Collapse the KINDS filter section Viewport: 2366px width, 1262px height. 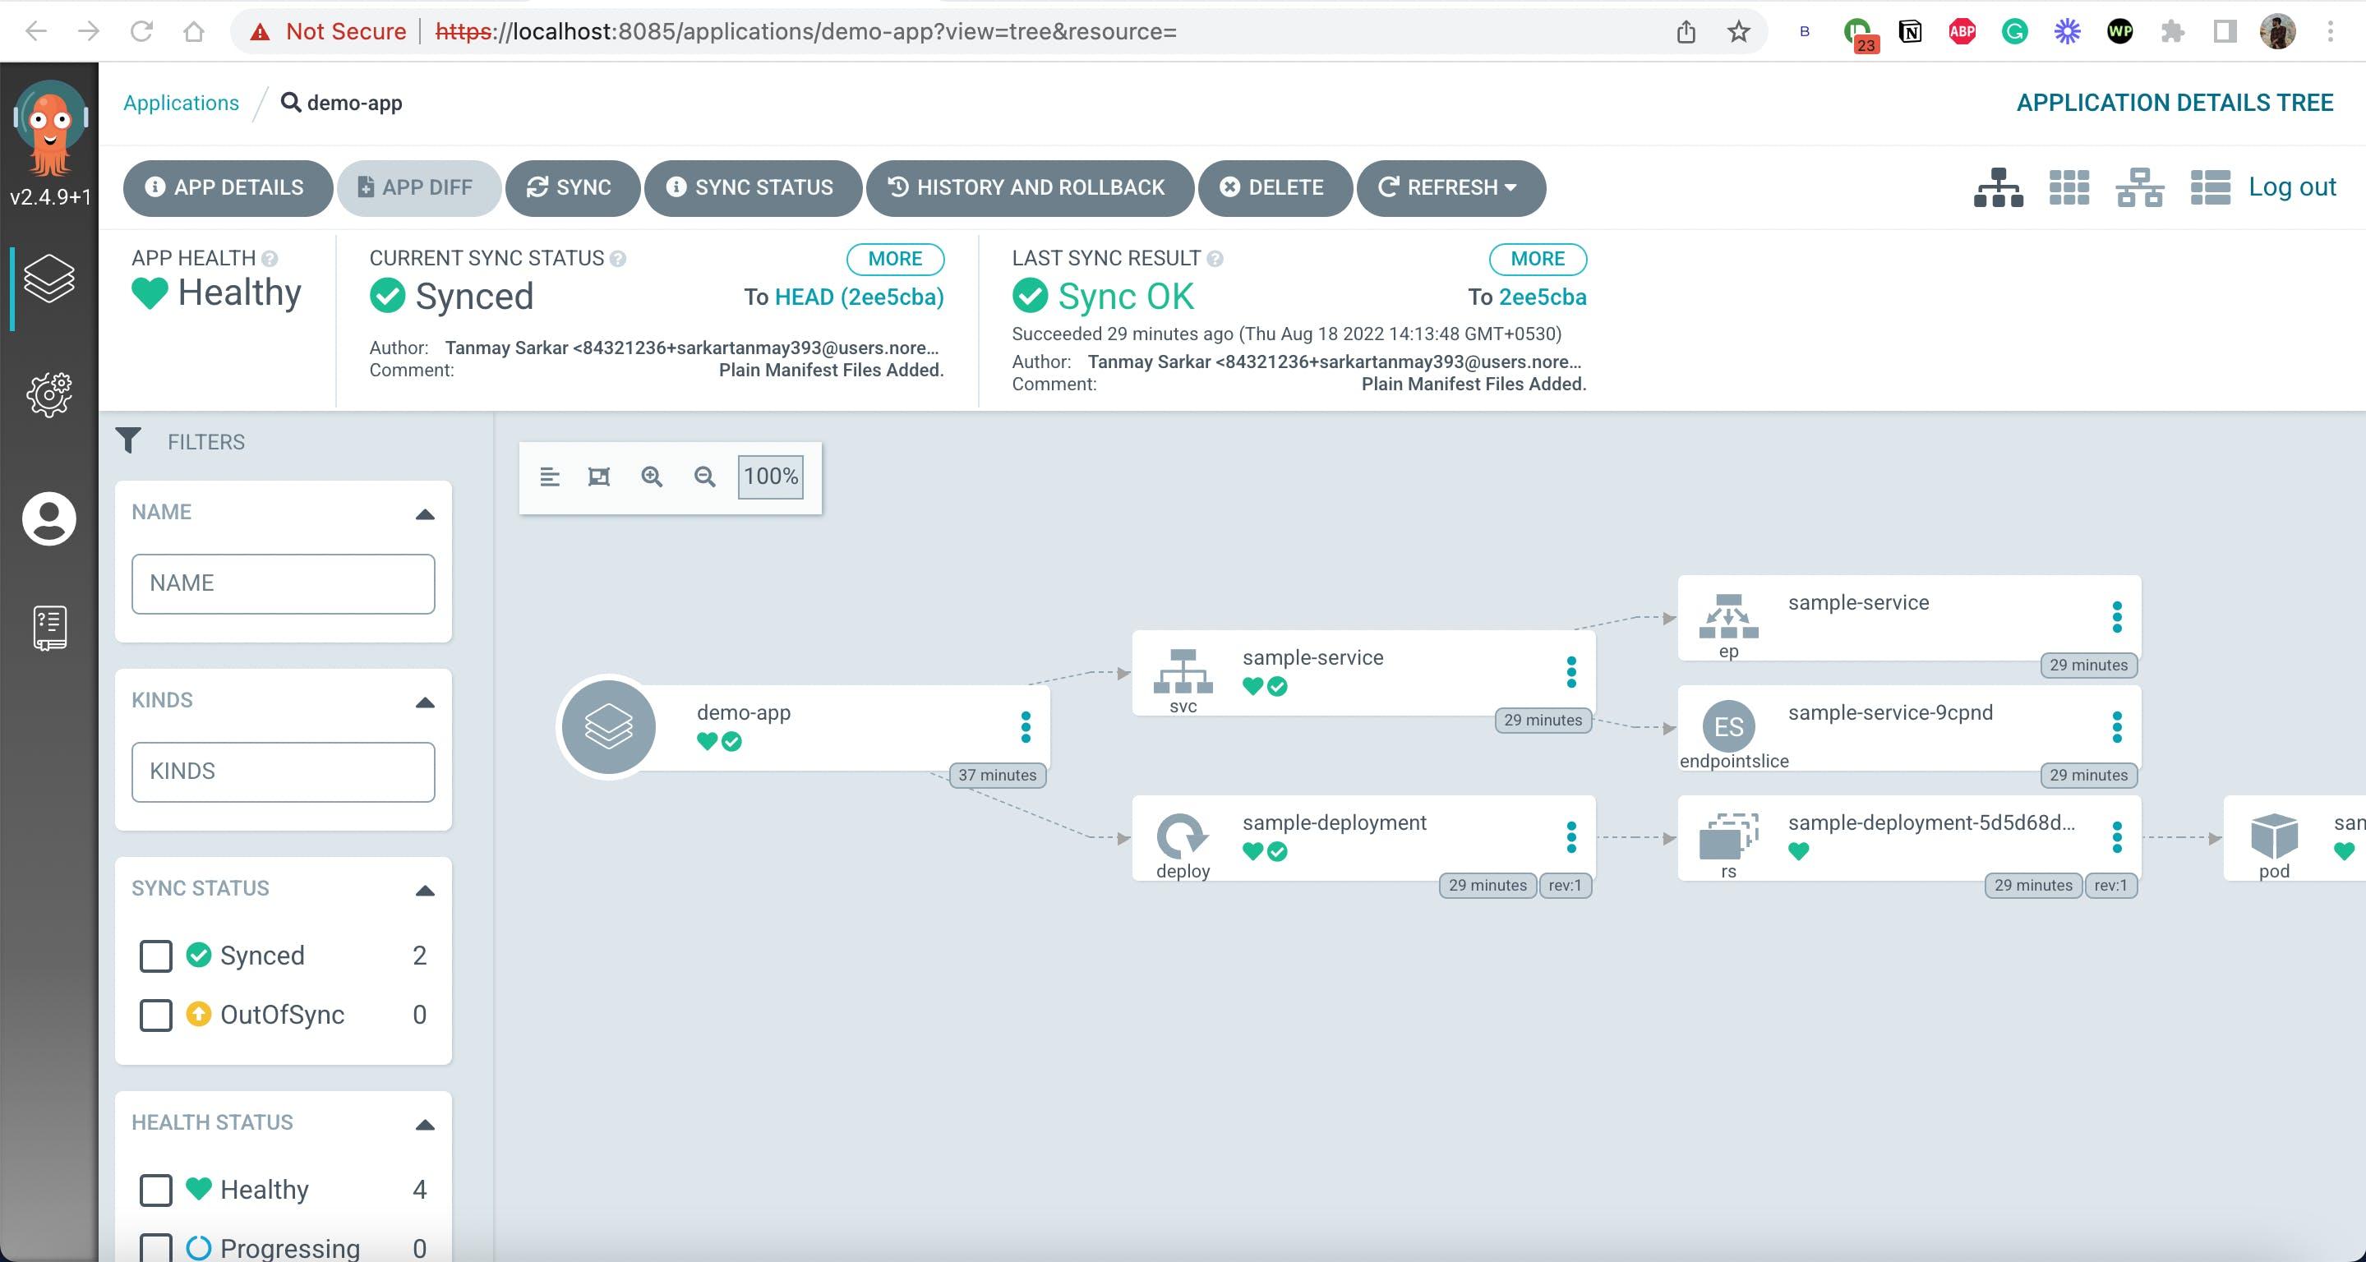pos(424,702)
